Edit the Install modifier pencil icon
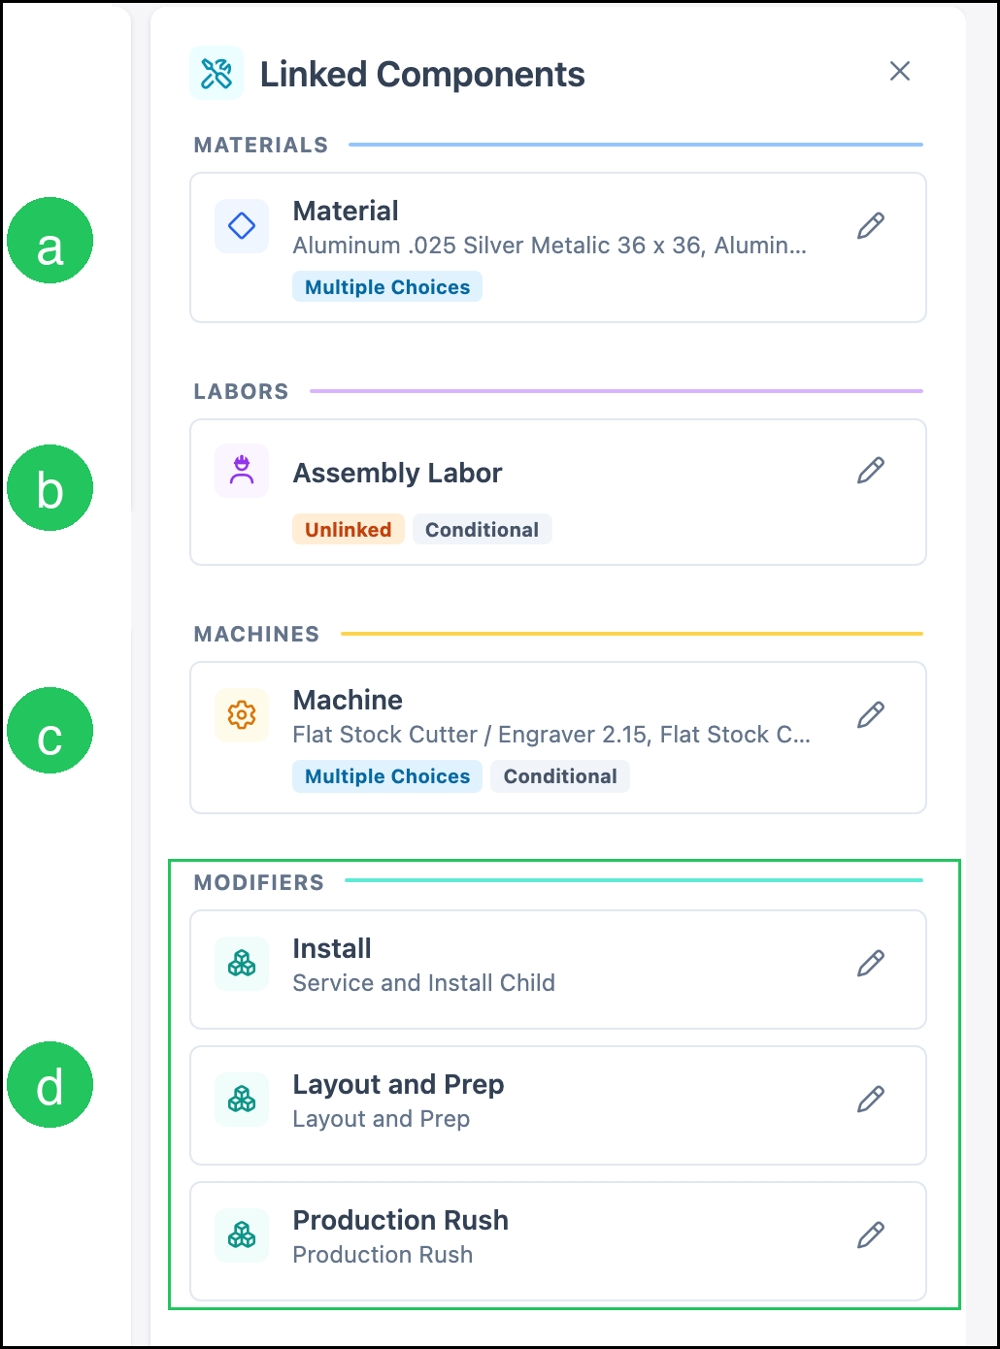This screenshot has height=1349, width=1000. (x=871, y=963)
